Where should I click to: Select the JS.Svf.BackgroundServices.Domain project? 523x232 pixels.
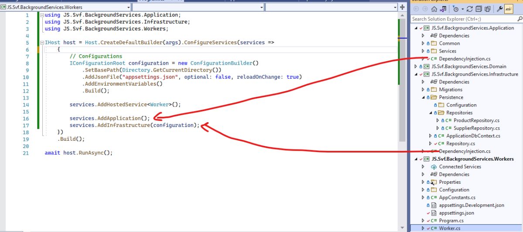point(469,66)
